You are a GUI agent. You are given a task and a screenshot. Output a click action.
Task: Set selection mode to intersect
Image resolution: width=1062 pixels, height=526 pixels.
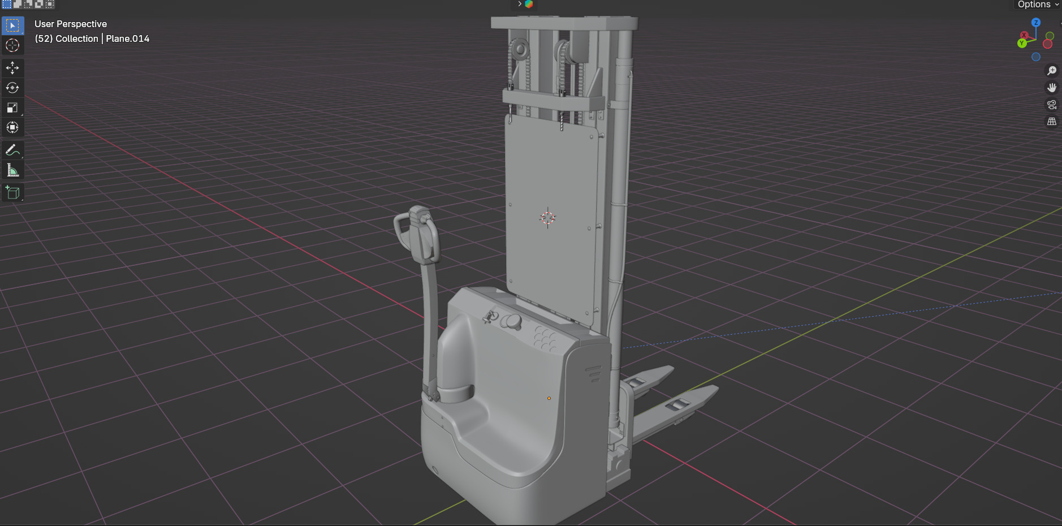pyautogui.click(x=49, y=4)
